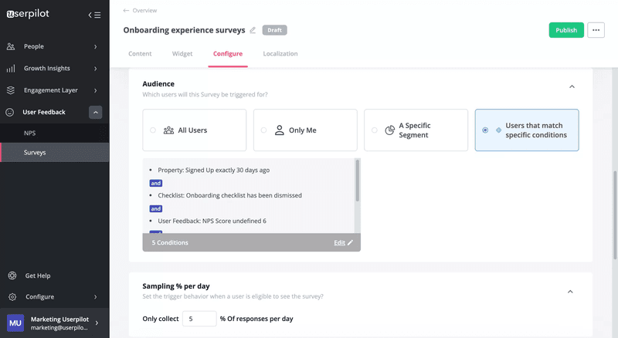
Task: Collapse the sidebar menu icon
Action: tap(94, 15)
